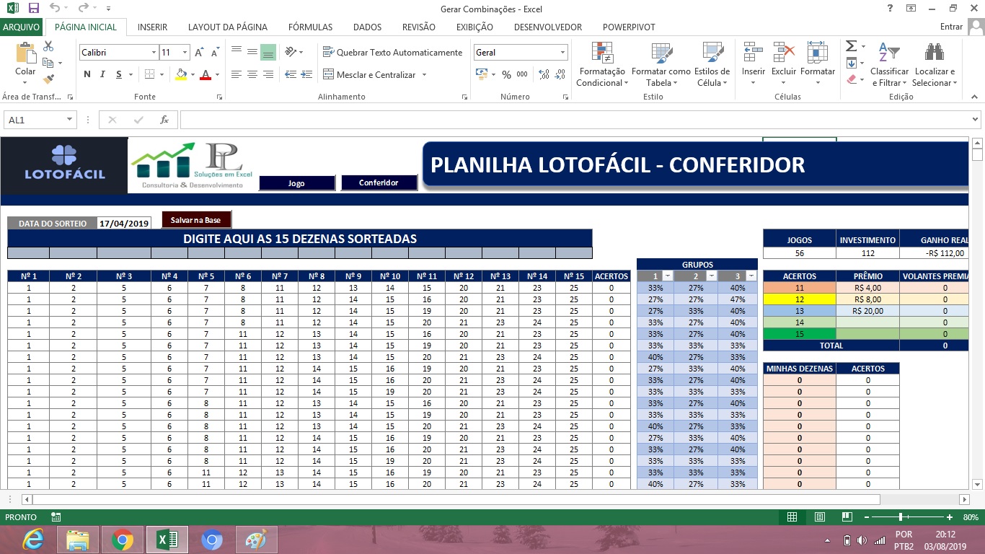
Task: Open the Geral number format dropdown
Action: coord(562,53)
